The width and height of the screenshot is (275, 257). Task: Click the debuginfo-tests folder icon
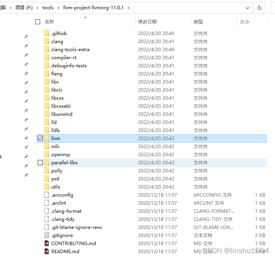pyautogui.click(x=47, y=65)
